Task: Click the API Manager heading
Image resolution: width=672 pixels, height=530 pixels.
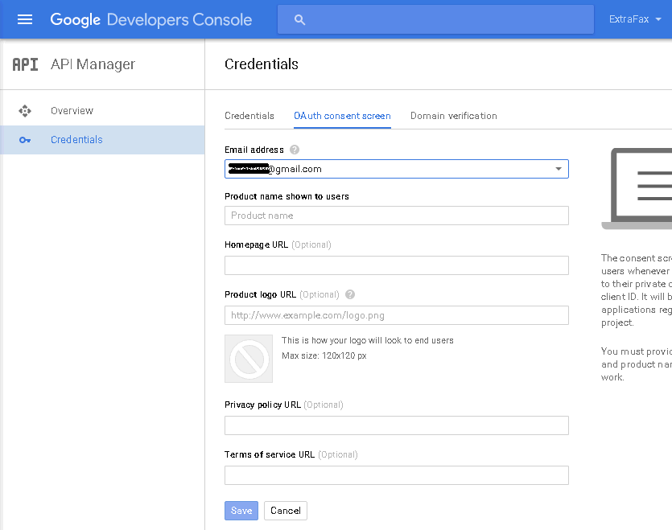Action: [x=93, y=64]
